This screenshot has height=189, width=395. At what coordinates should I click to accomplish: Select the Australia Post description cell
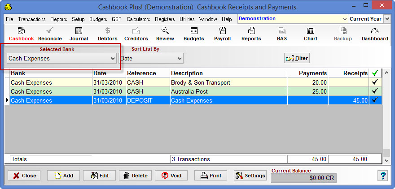point(228,91)
